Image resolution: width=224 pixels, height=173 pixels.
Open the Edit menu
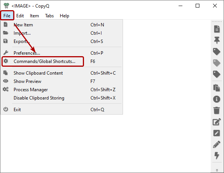coord(20,16)
